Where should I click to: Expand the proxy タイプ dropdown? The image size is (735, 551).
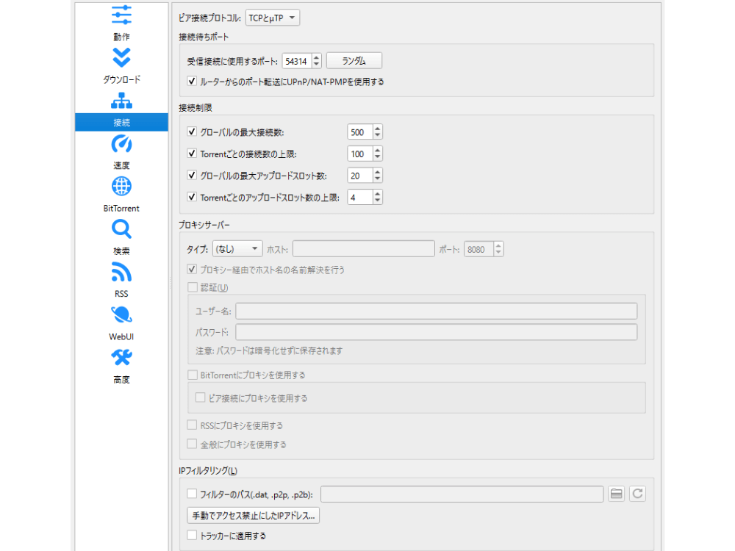pos(237,249)
